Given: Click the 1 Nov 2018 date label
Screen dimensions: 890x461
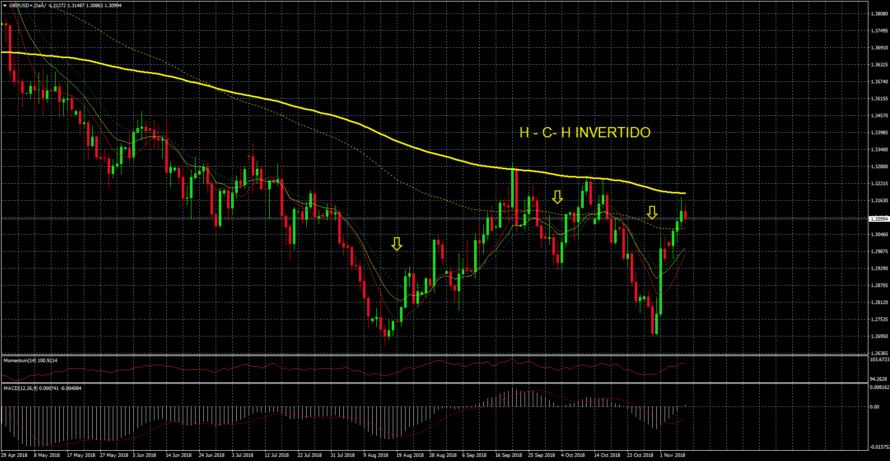Looking at the screenshot, I should tap(672, 455).
